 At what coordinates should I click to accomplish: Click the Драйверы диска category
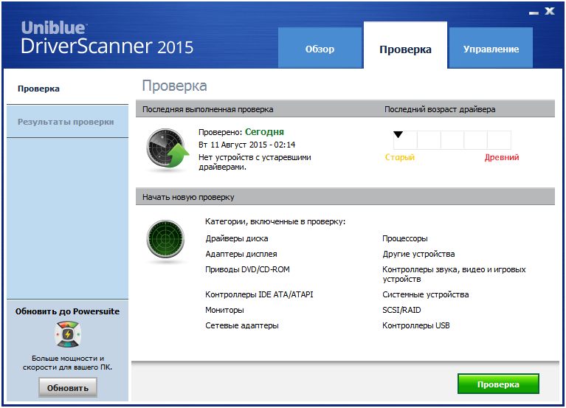click(236, 238)
